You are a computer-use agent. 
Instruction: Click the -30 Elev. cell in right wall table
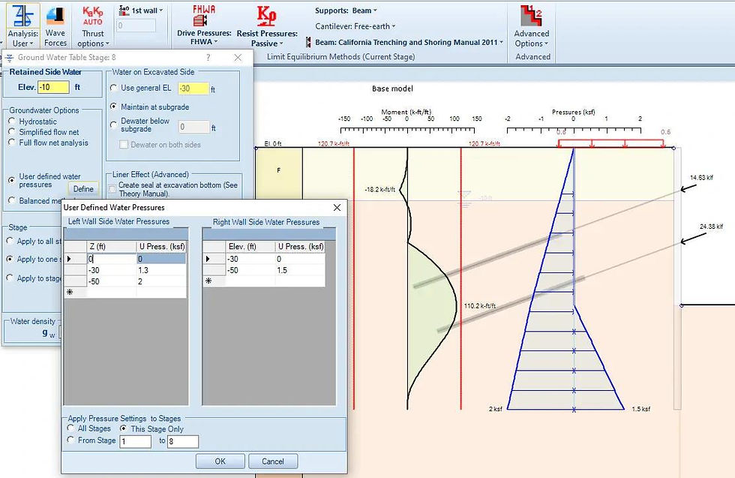250,259
